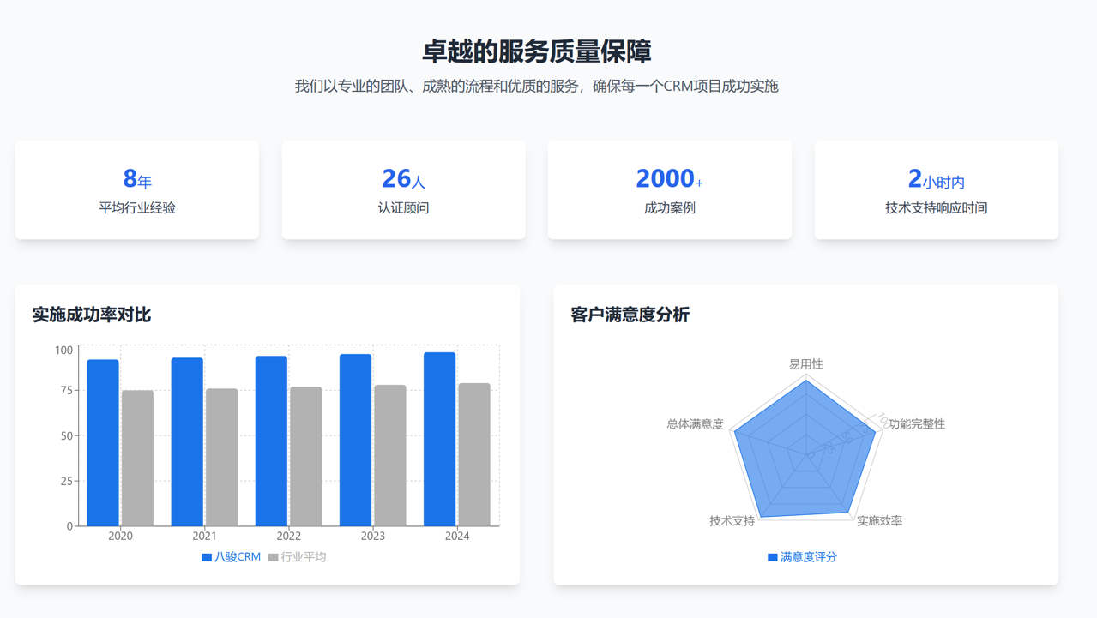Click the 功能完整性 radar axis label
Viewport: 1097px width, 618px height.
click(917, 424)
